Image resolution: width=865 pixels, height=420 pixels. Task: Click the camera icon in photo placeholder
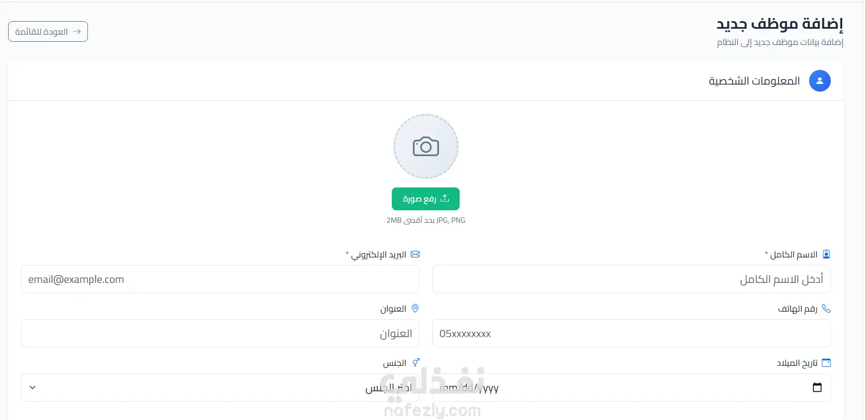[x=426, y=146]
